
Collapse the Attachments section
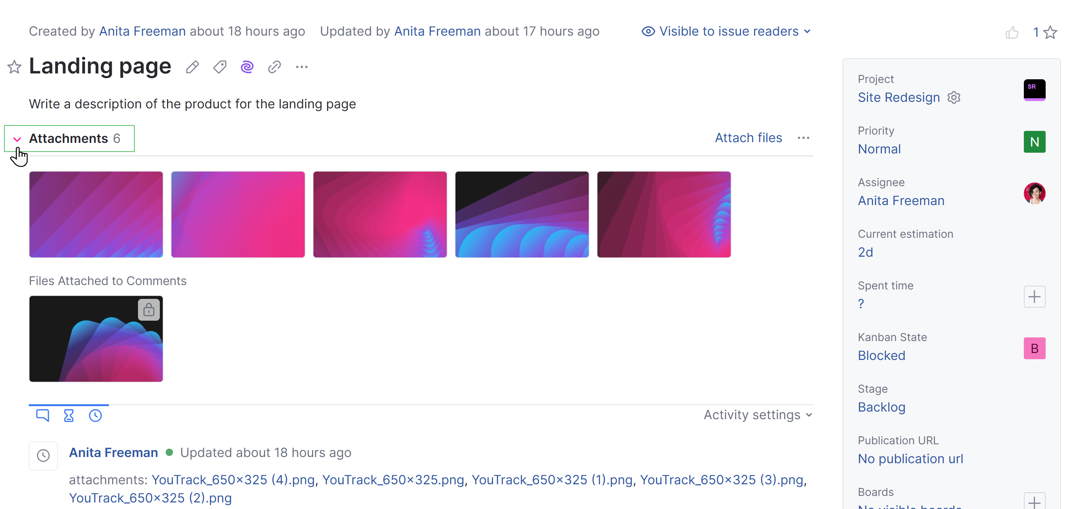click(17, 139)
